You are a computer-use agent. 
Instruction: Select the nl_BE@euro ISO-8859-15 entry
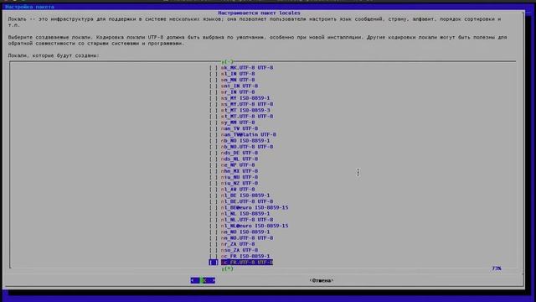click(x=249, y=208)
